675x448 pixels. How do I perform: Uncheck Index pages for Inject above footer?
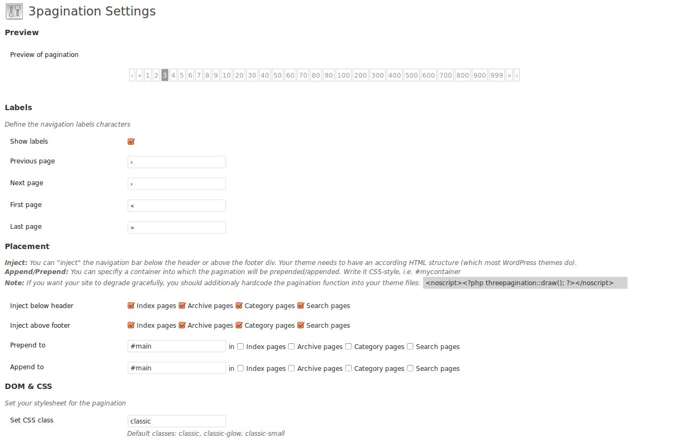[131, 325]
